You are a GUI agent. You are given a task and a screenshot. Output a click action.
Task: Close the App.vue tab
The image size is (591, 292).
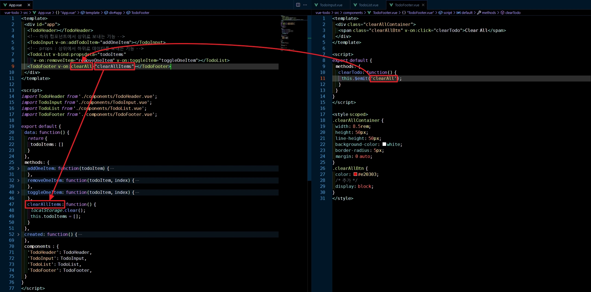(x=29, y=5)
